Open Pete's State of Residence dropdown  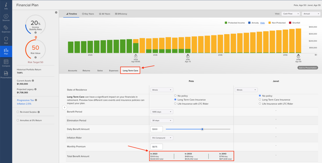(162, 90)
